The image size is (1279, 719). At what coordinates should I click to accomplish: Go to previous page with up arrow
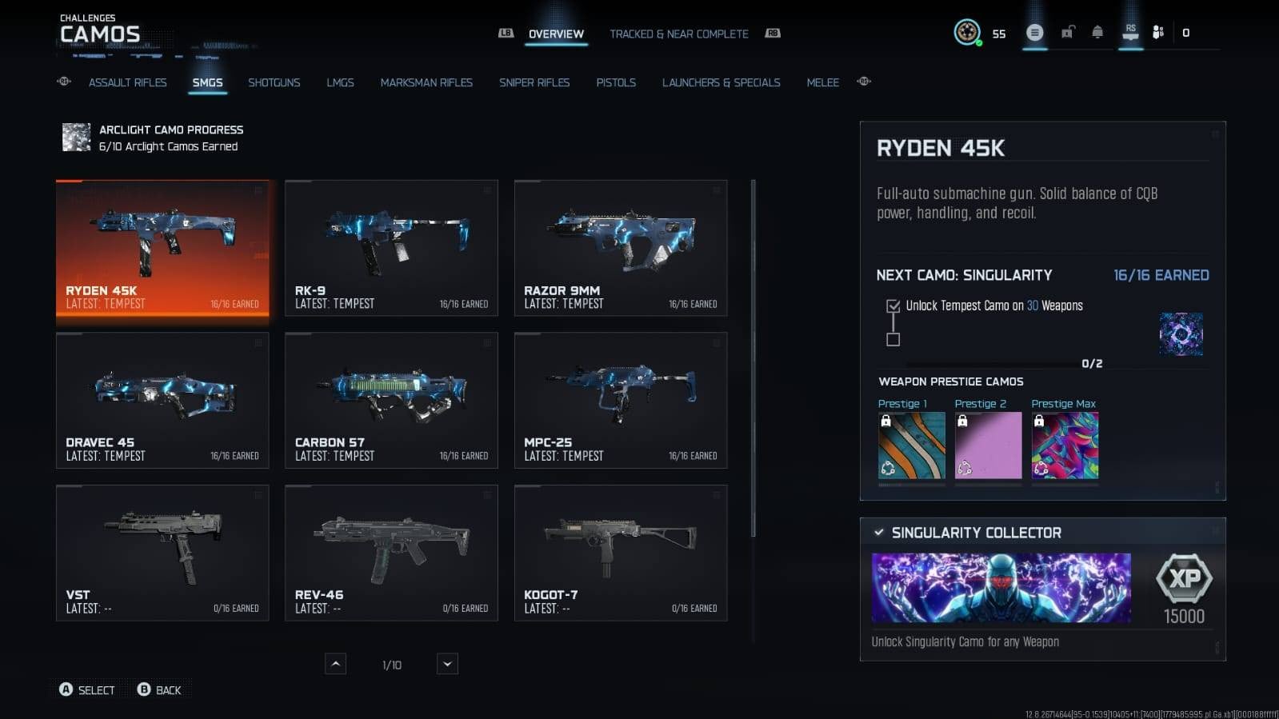pyautogui.click(x=336, y=664)
